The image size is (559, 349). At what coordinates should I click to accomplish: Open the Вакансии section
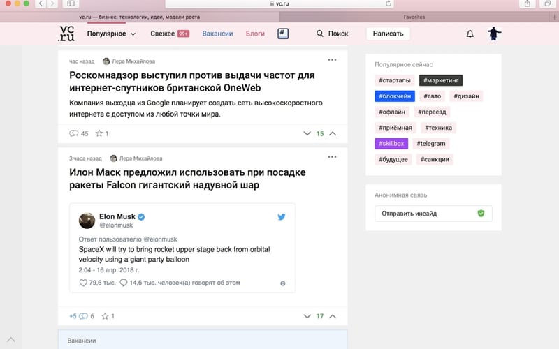coord(217,34)
